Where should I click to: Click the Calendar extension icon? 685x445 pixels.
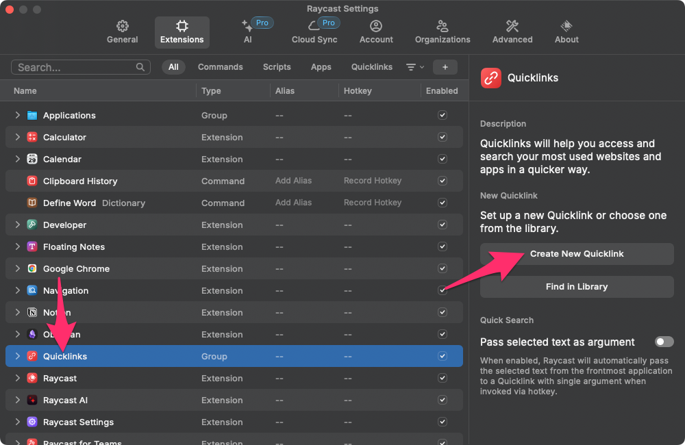coord(32,159)
